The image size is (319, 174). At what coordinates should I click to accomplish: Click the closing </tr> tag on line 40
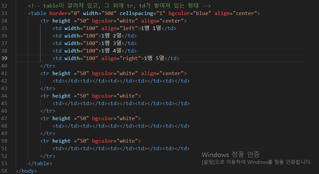pos(48,66)
